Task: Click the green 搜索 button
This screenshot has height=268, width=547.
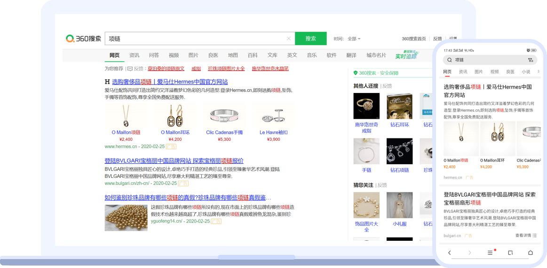Action: 311,38
